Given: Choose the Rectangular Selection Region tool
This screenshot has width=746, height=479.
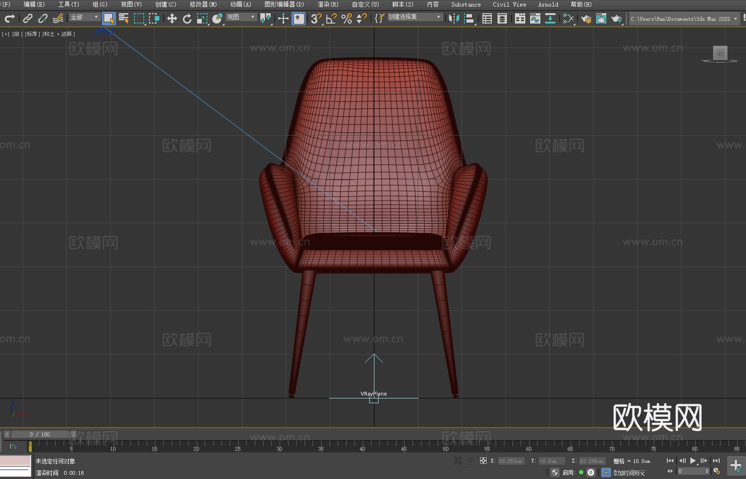Looking at the screenshot, I should (139, 18).
